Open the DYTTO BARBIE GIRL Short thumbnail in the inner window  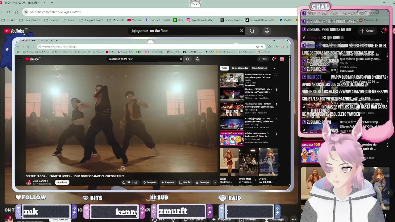[268, 162]
